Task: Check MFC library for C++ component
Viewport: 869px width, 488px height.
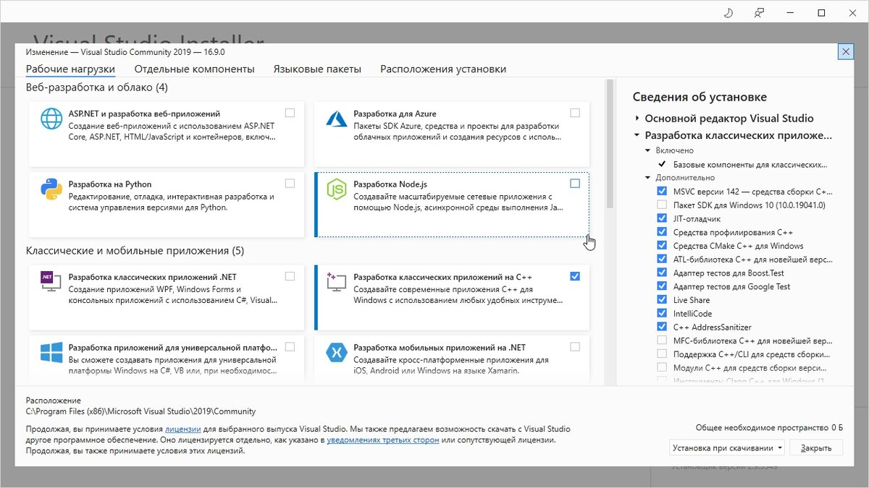Action: [662, 340]
